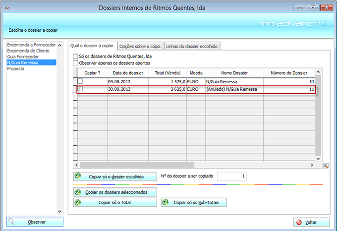This screenshot has width=337, height=231.
Task: Click EURO cell in the 30.08.2013 row
Action: [196, 89]
